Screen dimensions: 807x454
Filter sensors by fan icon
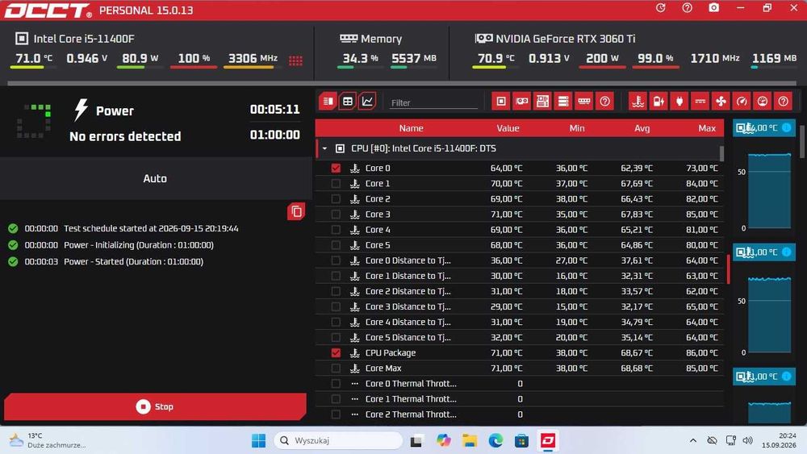pyautogui.click(x=721, y=102)
